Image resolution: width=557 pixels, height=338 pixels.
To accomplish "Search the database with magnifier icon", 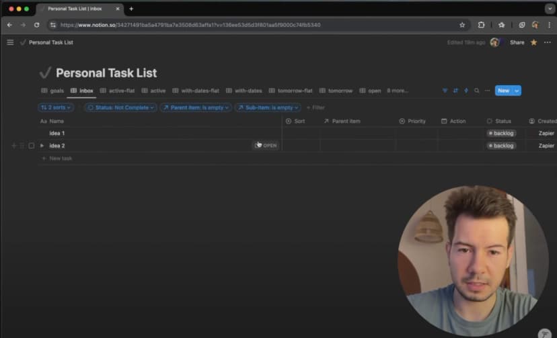I will pyautogui.click(x=477, y=91).
